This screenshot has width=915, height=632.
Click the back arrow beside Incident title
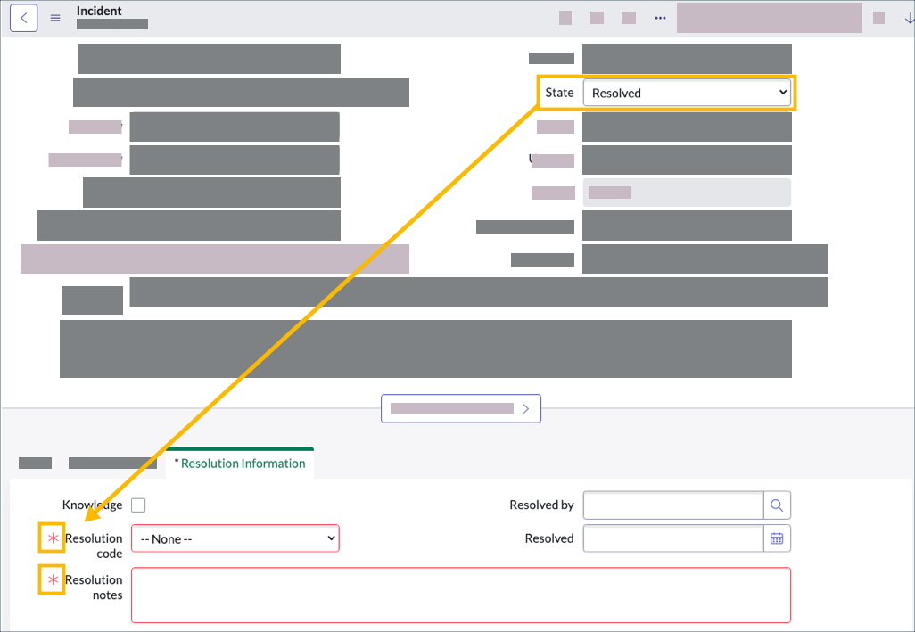coord(23,17)
